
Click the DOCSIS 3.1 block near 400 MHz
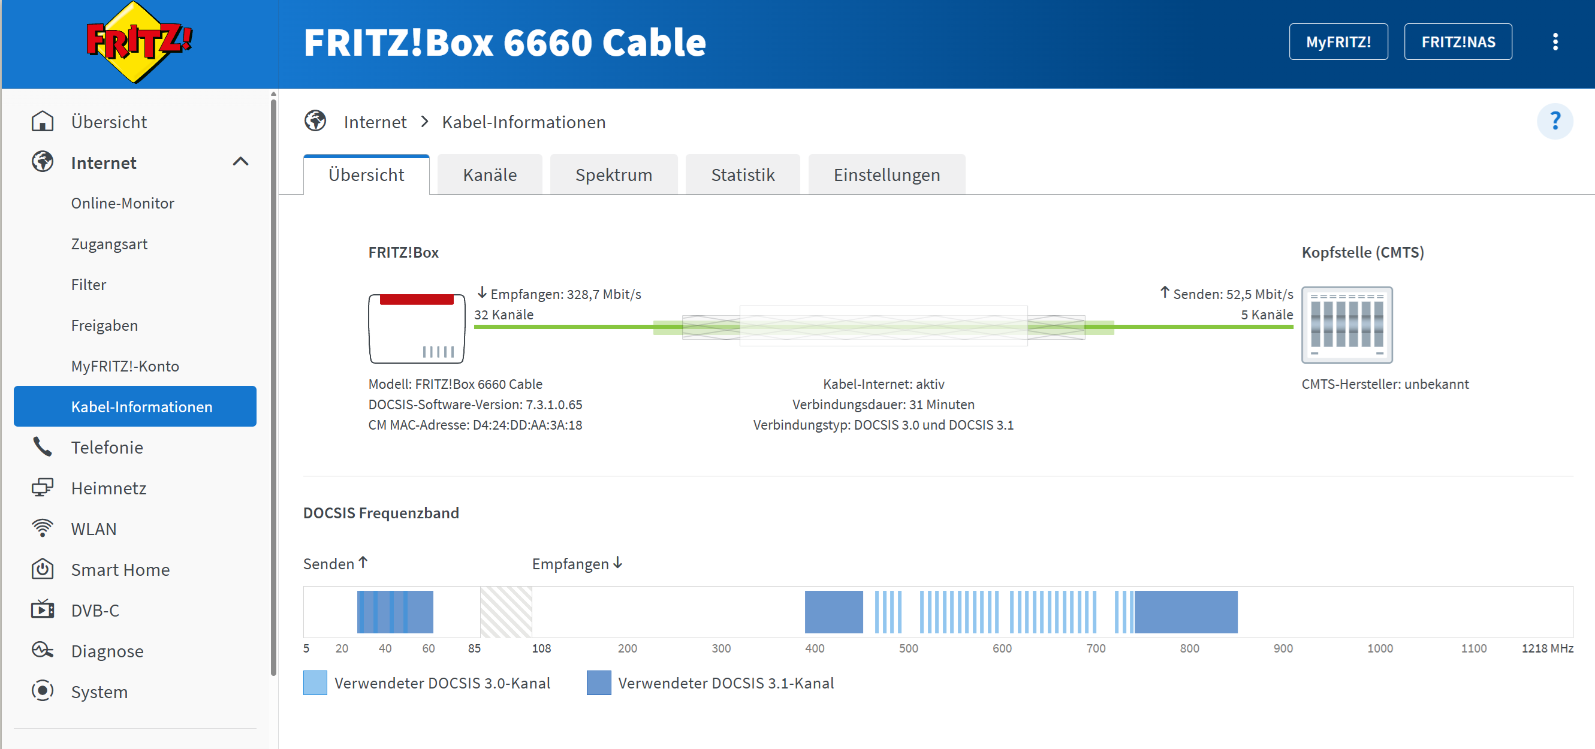833,612
